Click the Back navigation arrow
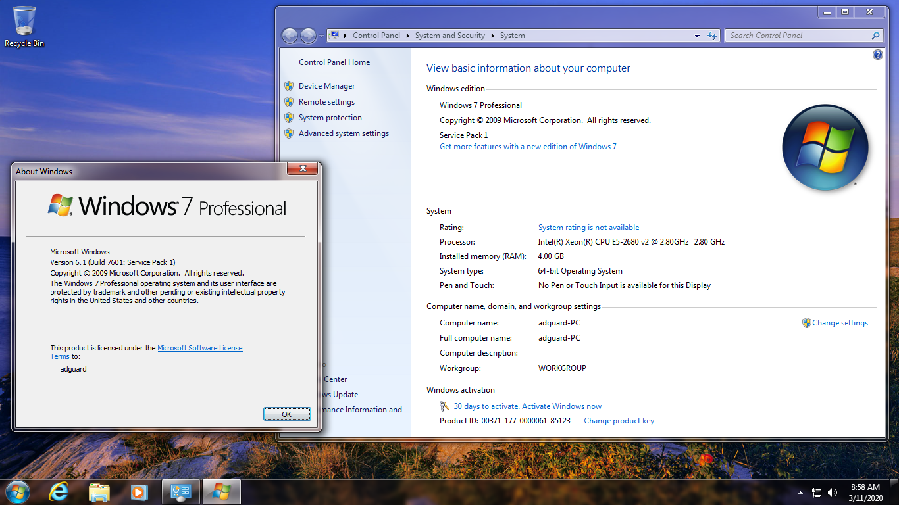The height and width of the screenshot is (505, 899). 290,36
